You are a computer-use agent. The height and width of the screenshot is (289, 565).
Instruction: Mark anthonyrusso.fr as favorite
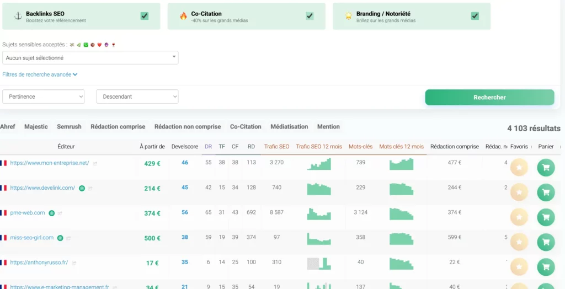click(519, 267)
